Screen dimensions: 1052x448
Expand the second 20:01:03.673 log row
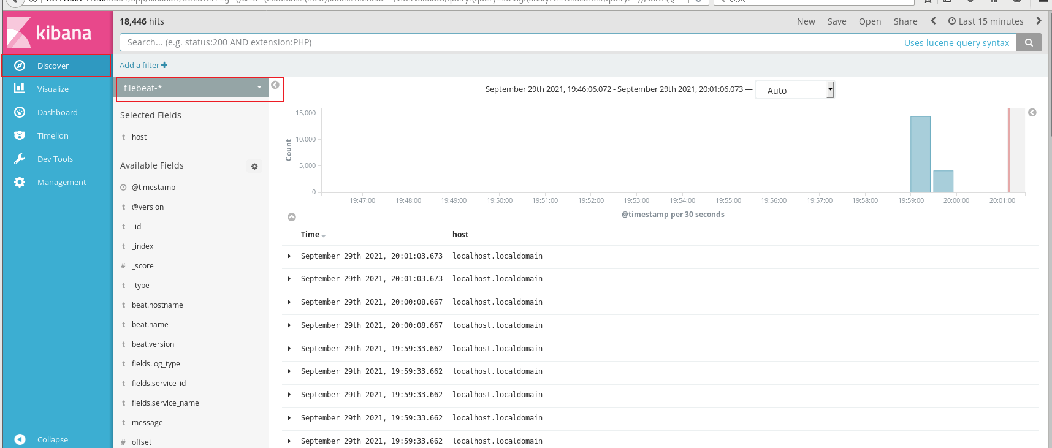tap(289, 279)
